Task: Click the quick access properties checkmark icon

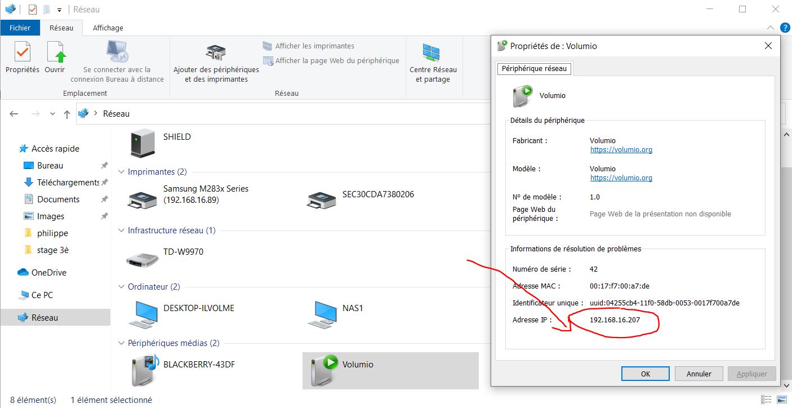Action: [x=32, y=10]
